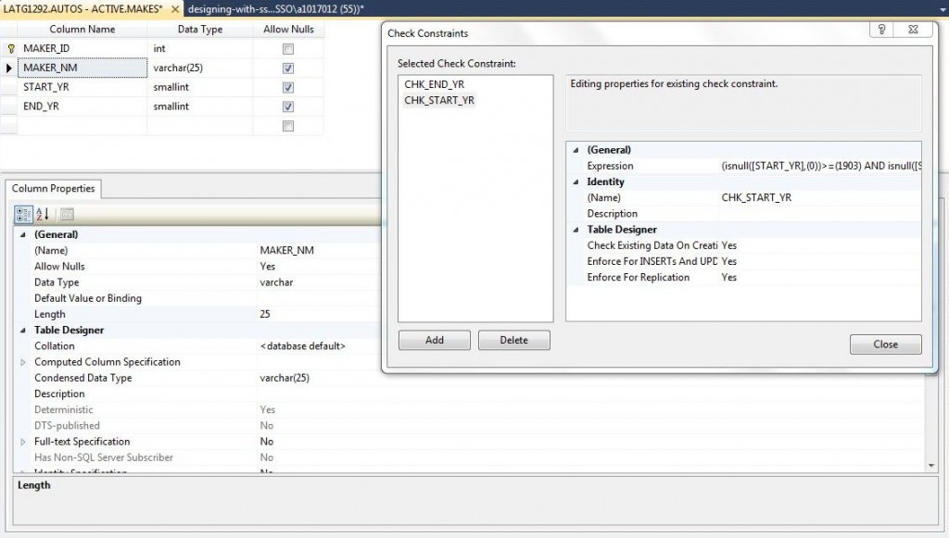This screenshot has width=949, height=538.
Task: Expand Computed Column Specification
Action: [25, 361]
